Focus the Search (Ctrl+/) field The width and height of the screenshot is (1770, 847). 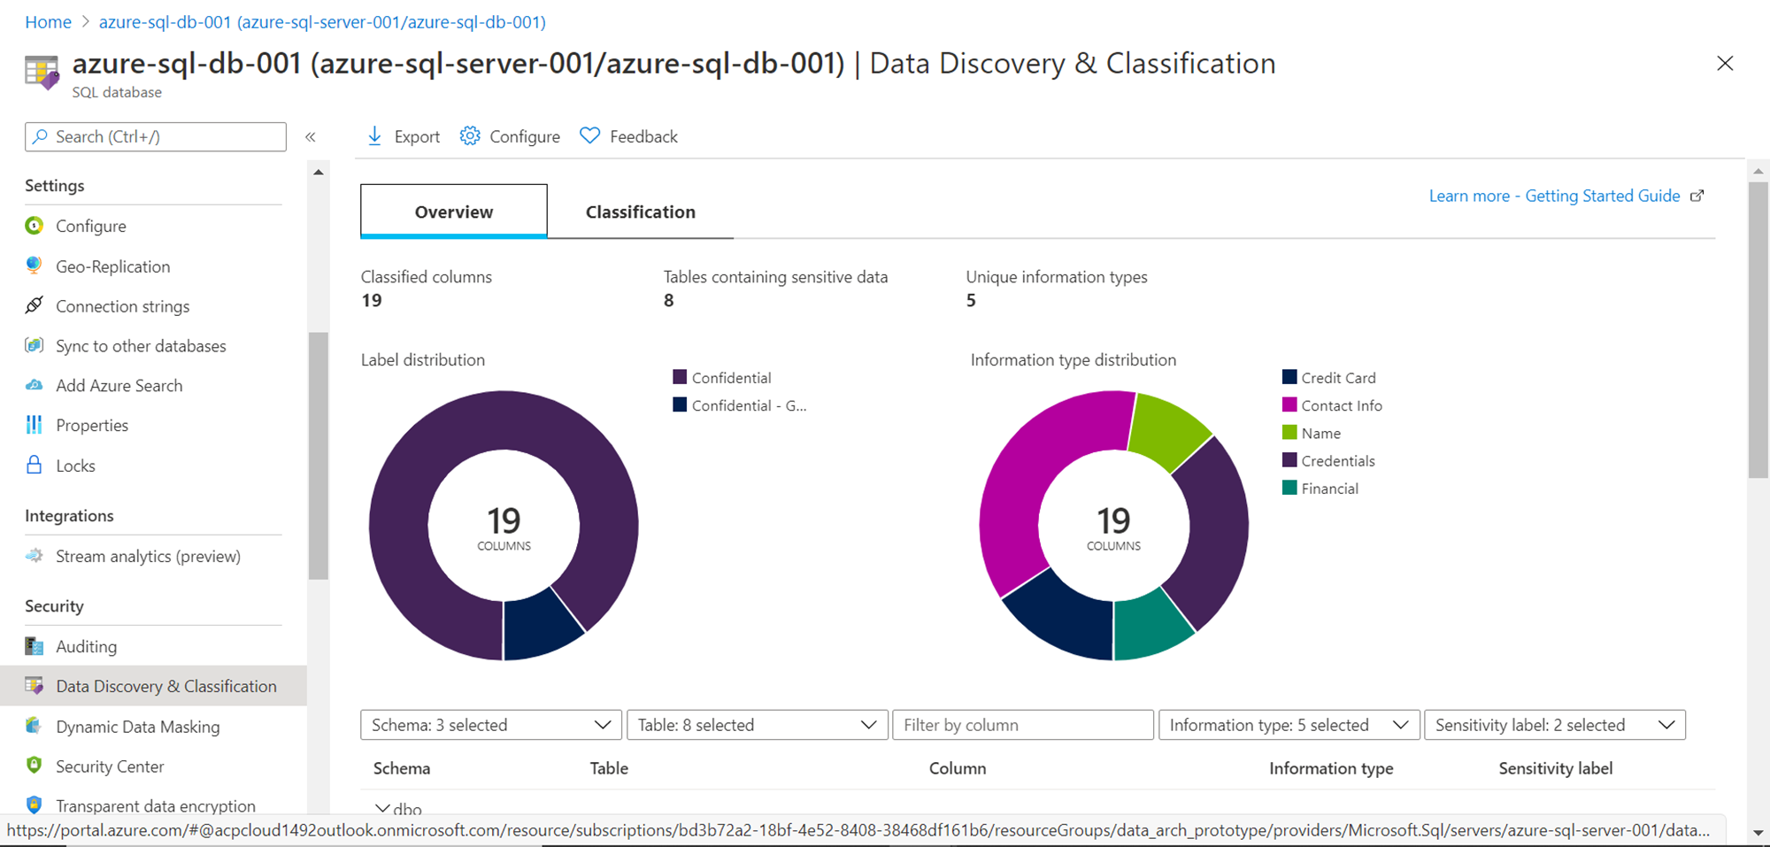(x=156, y=136)
